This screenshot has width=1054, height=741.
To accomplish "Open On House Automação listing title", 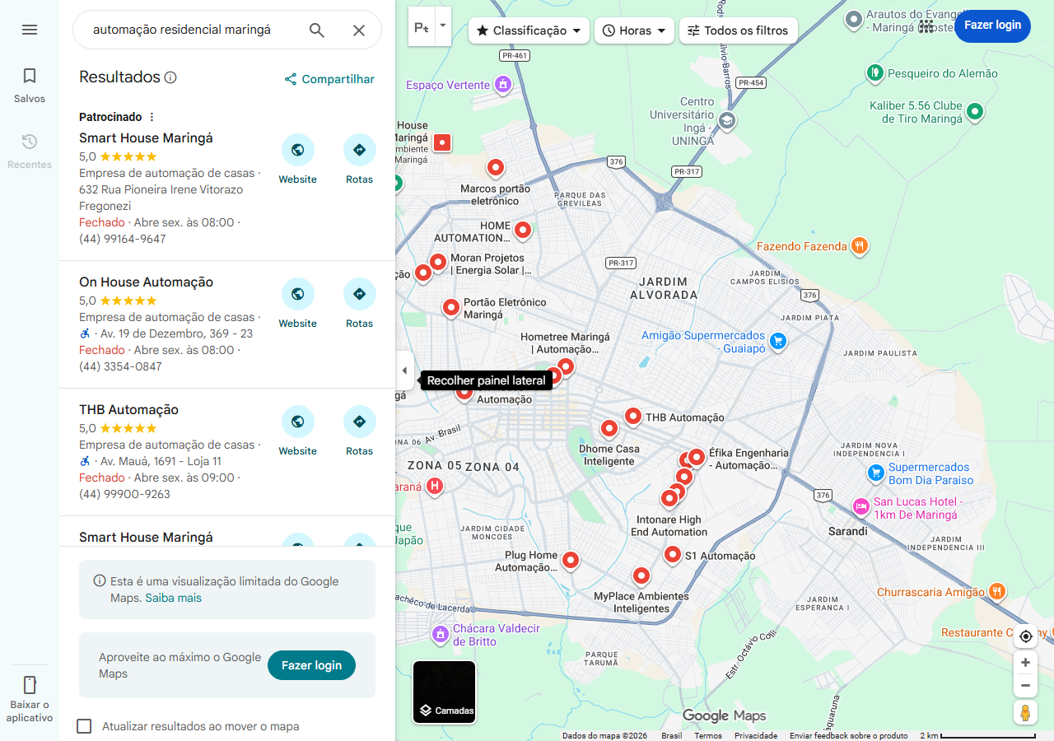I will pos(146,282).
